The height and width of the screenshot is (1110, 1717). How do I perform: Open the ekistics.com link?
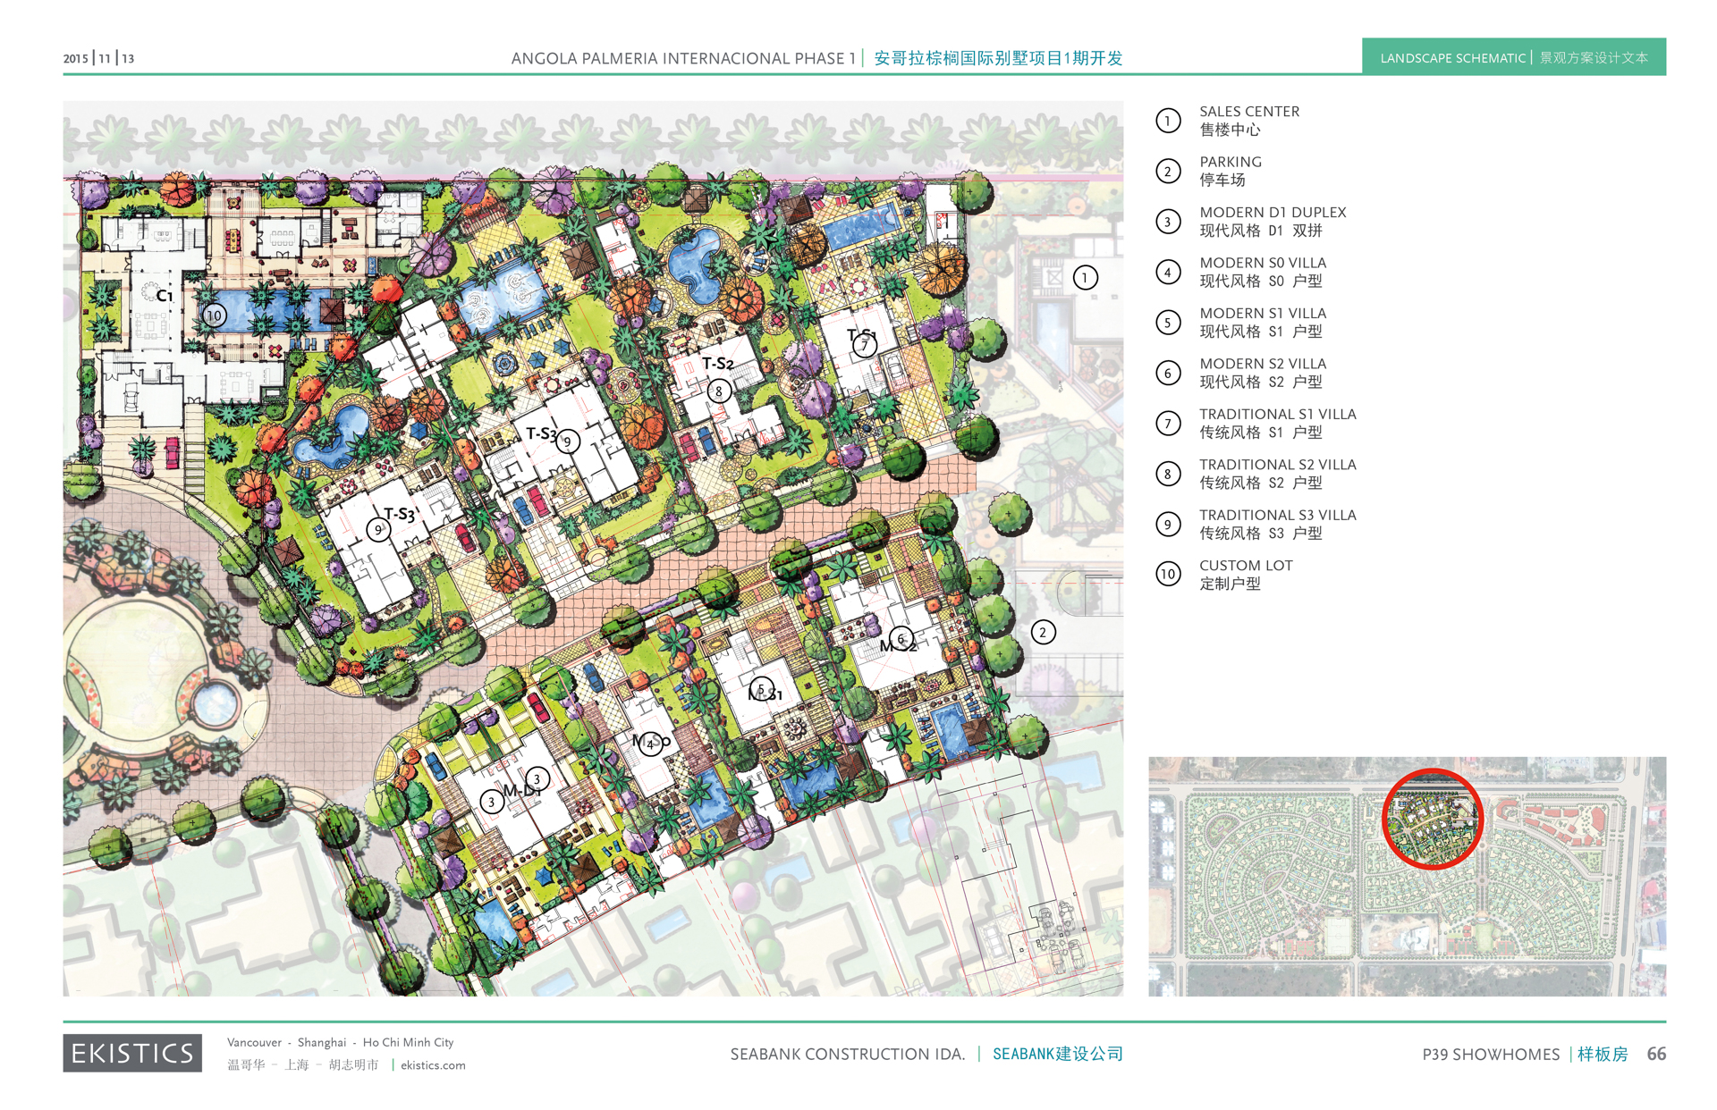pos(433,1065)
